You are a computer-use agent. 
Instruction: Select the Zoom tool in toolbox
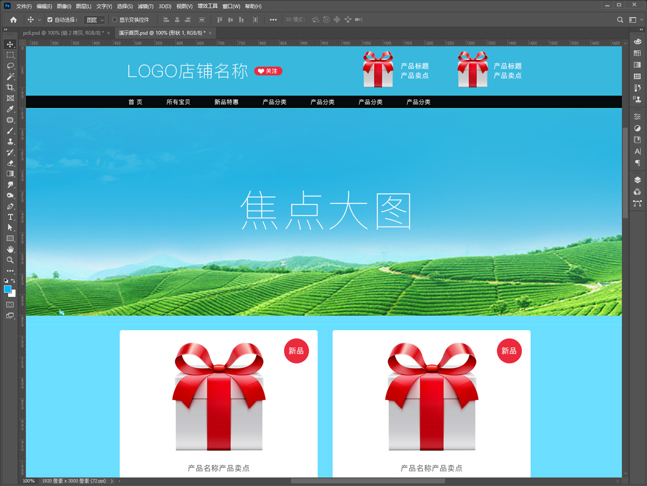[x=10, y=260]
